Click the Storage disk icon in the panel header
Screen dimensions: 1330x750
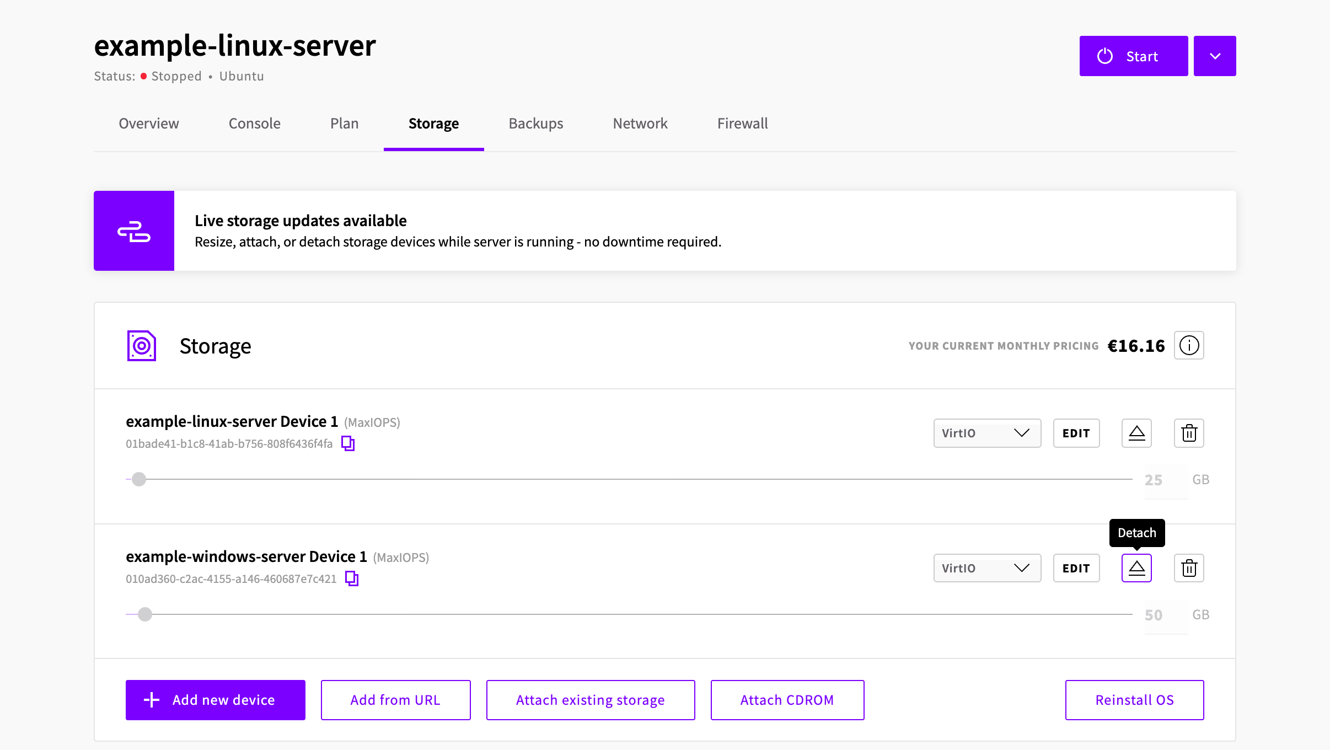(142, 346)
